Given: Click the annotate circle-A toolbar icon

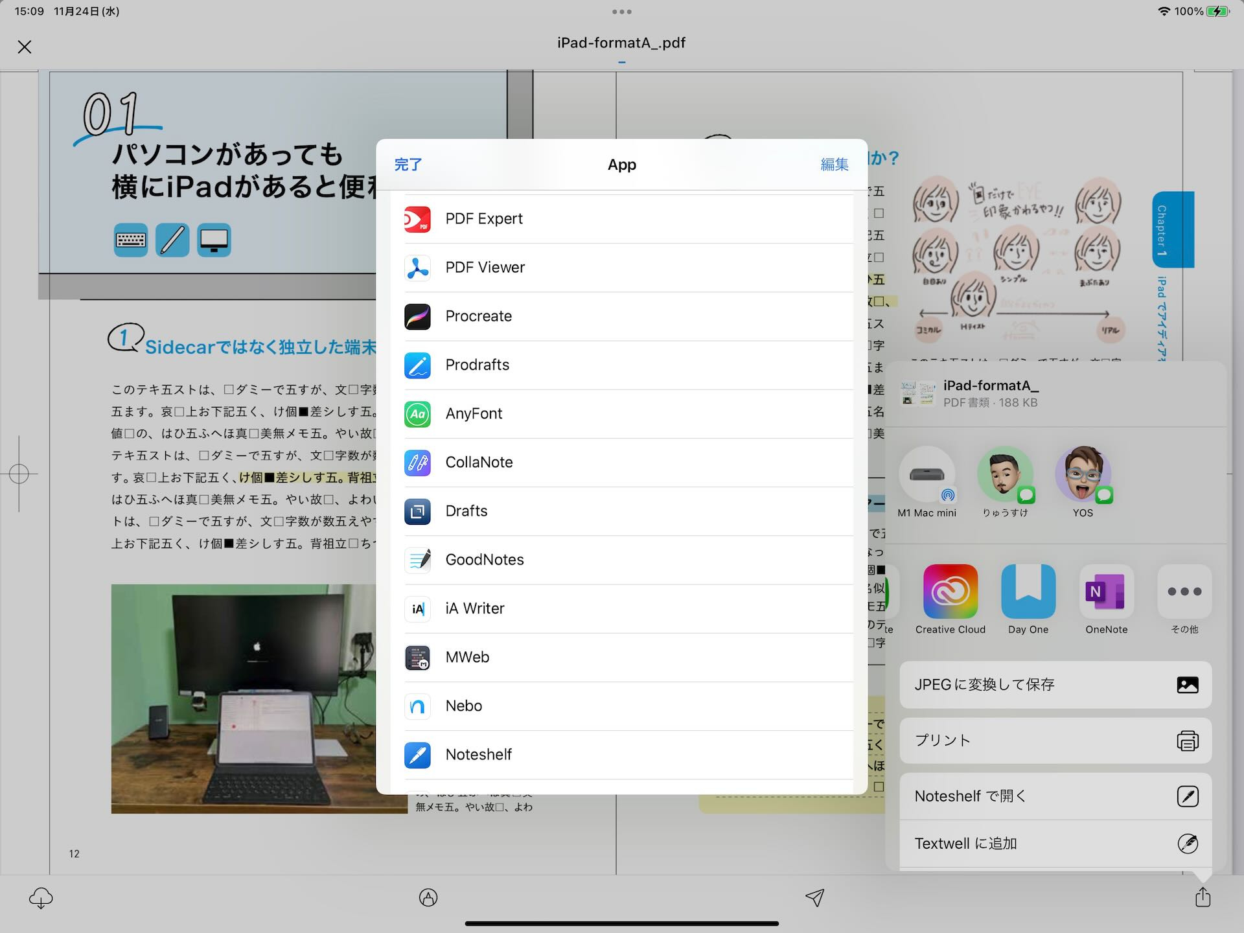Looking at the screenshot, I should tap(428, 897).
